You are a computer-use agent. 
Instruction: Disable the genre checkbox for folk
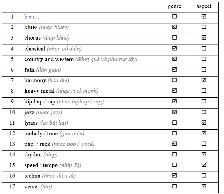(175, 70)
